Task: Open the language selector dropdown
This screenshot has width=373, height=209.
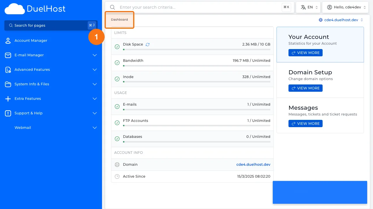Action: click(308, 7)
